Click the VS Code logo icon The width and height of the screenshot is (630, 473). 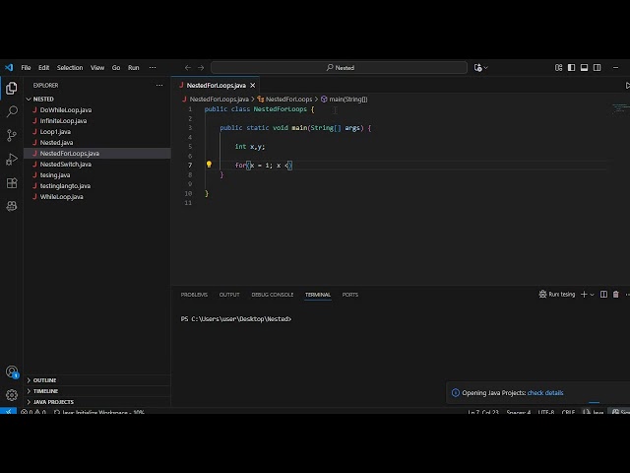click(x=9, y=67)
